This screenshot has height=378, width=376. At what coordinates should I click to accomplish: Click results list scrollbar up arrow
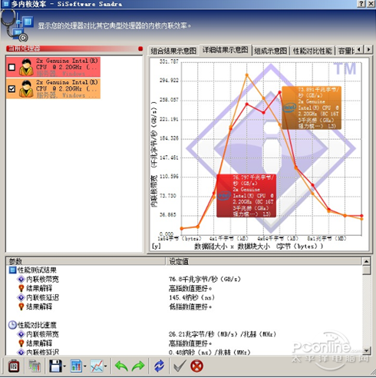click(x=366, y=261)
